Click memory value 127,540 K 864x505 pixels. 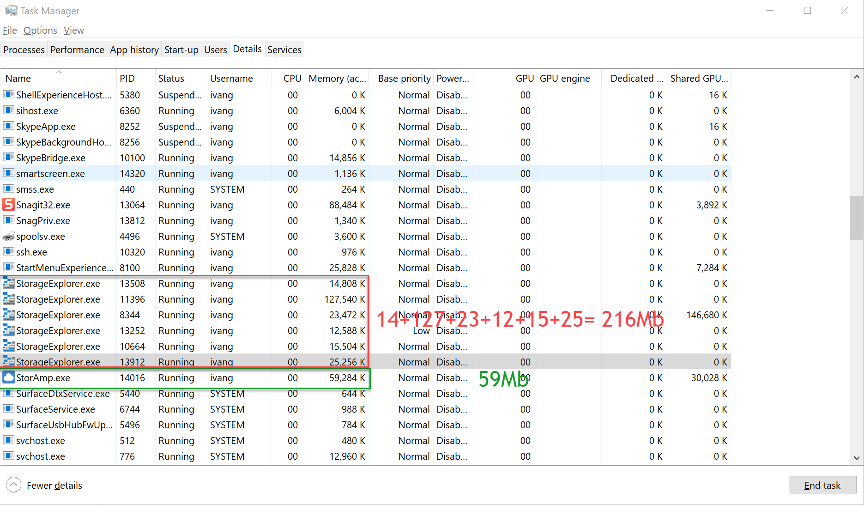click(x=344, y=299)
